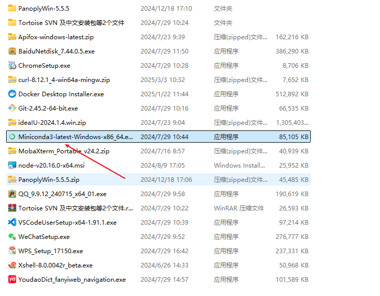Click date 2024/7/16 8:57 cell
The image size is (380, 296).
[162, 151]
